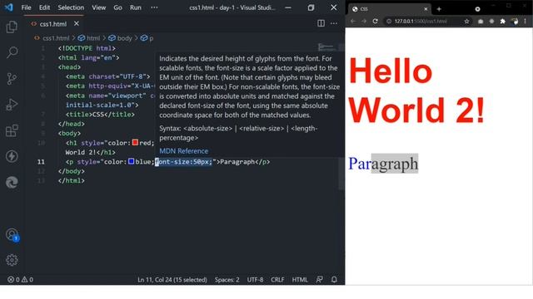This screenshot has width=533, height=299.
Task: Click the Hello World 2! heading
Action: click(x=416, y=91)
